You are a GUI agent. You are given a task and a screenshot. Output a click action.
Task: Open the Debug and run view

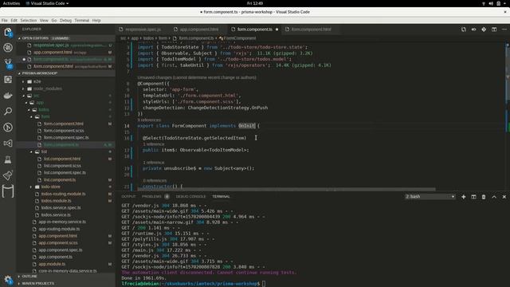tap(8, 128)
